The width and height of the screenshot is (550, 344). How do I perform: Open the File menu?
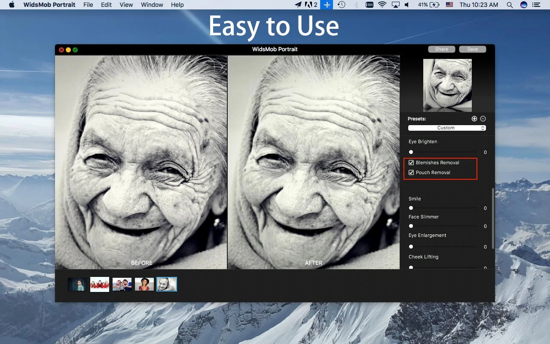[88, 5]
